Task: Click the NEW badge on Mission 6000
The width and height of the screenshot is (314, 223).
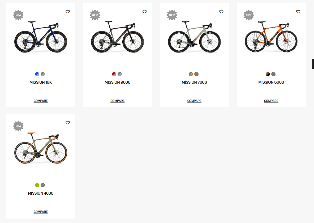Action: click(249, 15)
